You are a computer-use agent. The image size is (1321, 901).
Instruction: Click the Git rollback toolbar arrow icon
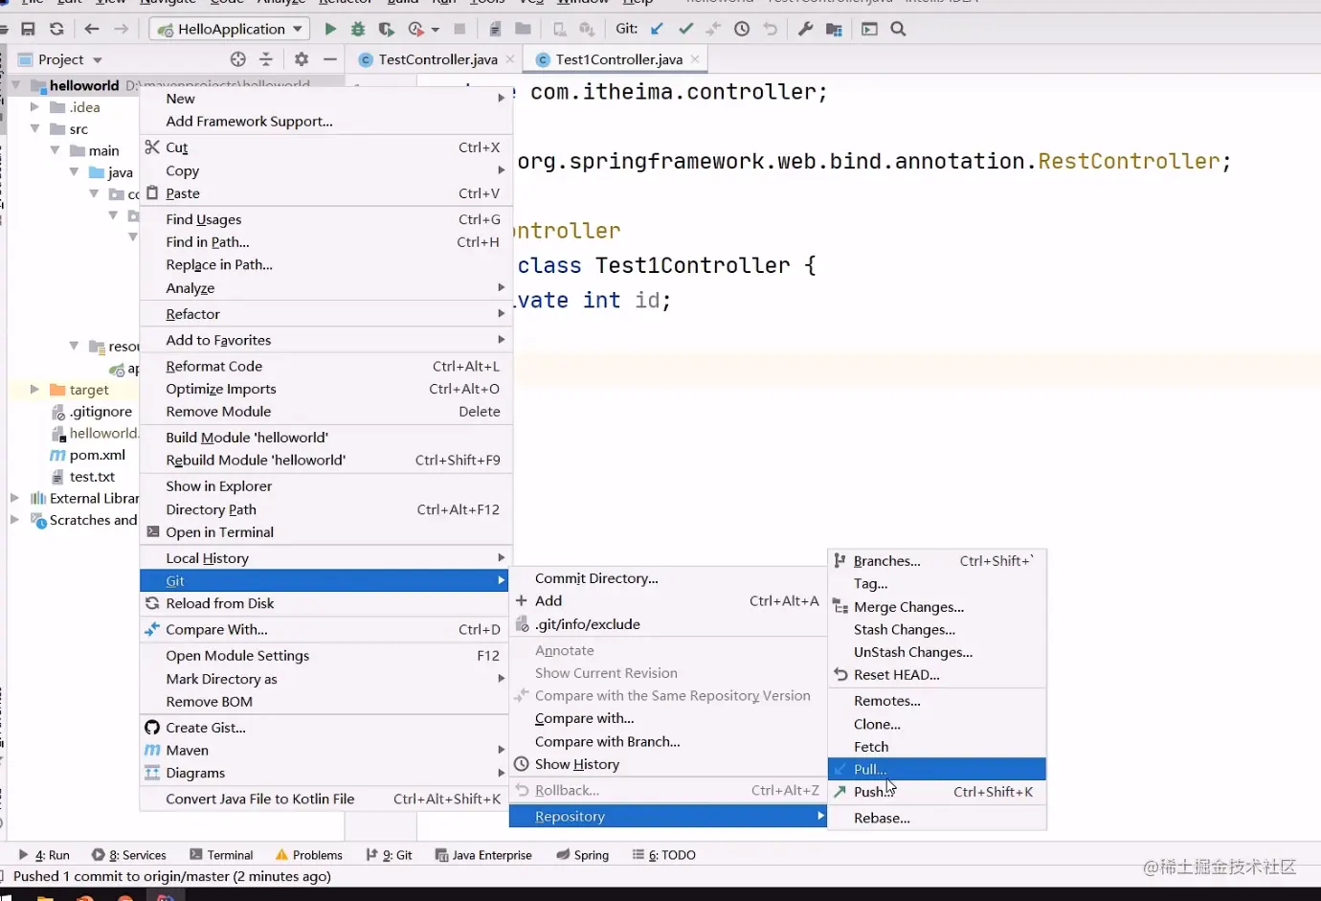(771, 29)
